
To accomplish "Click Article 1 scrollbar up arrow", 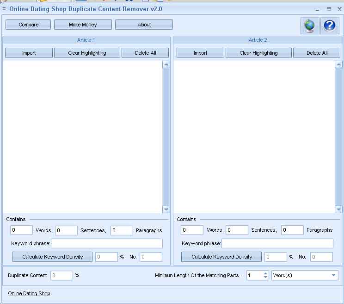I will pos(166,64).
